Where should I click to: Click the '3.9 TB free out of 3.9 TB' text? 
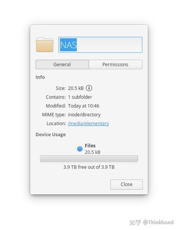click(x=89, y=167)
